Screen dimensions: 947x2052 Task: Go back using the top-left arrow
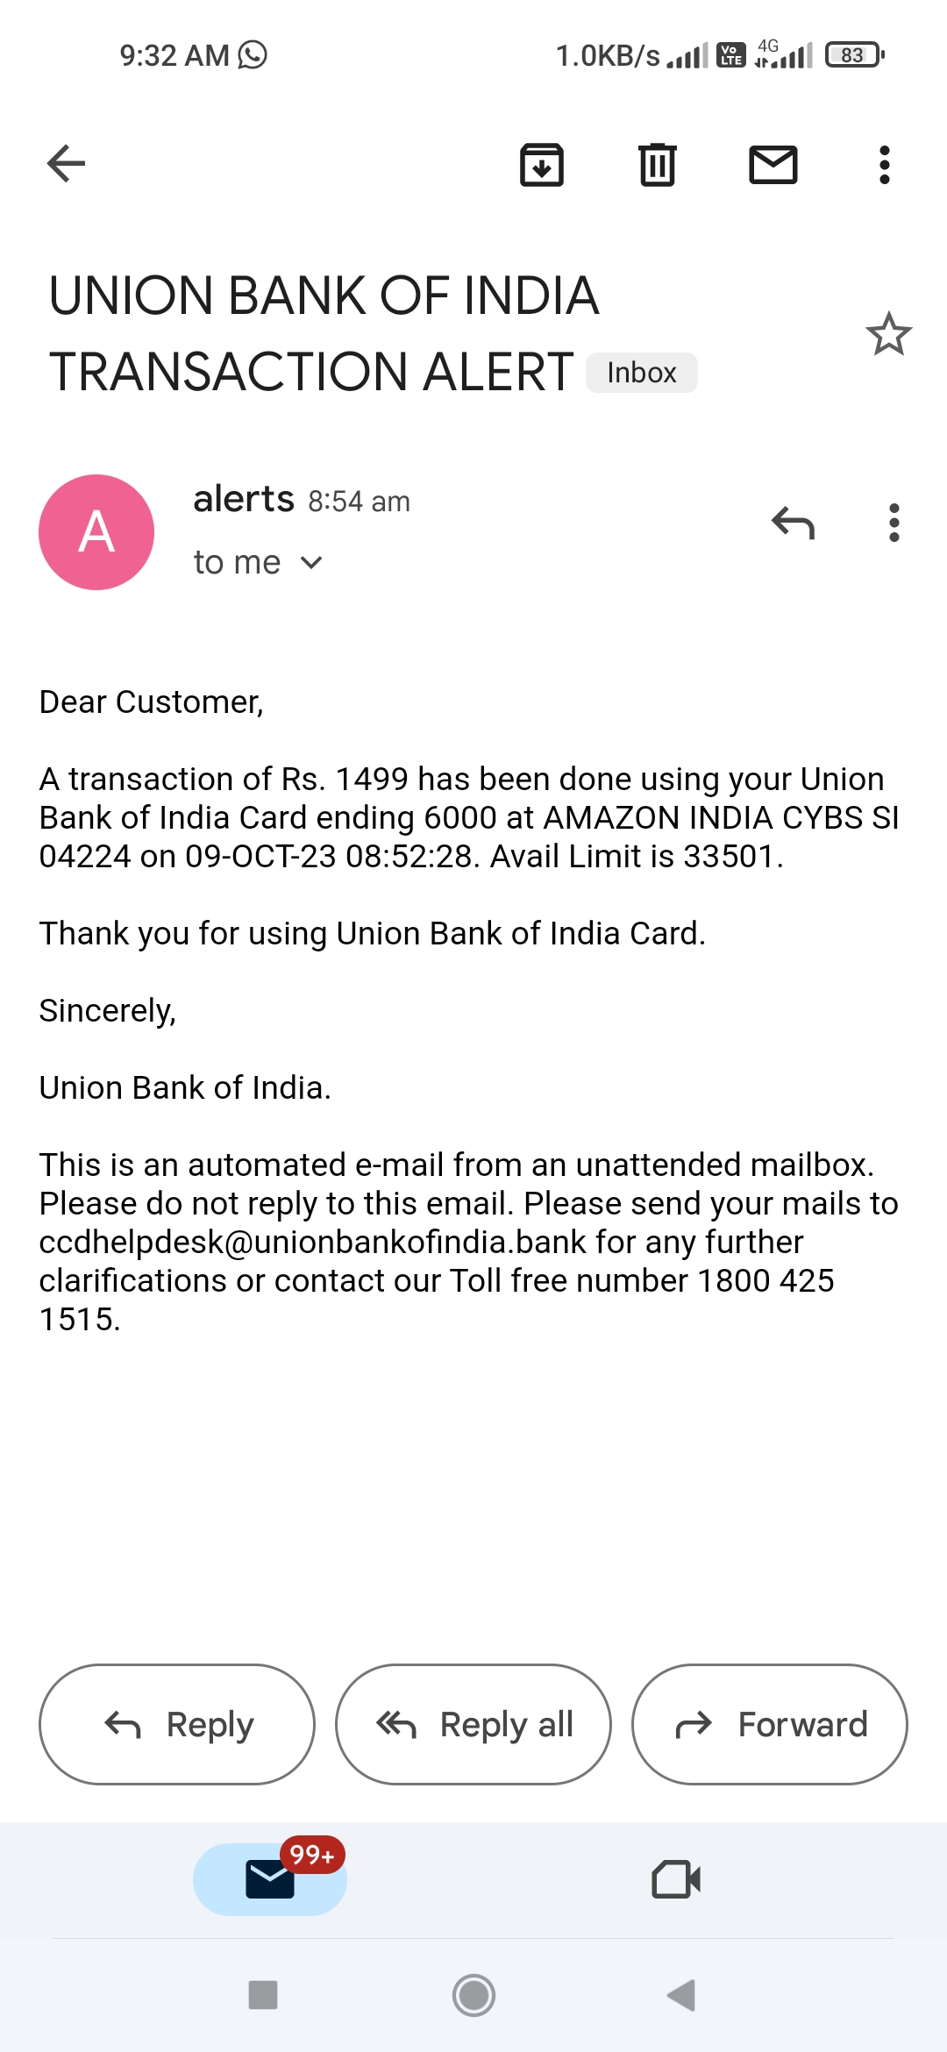coord(66,164)
